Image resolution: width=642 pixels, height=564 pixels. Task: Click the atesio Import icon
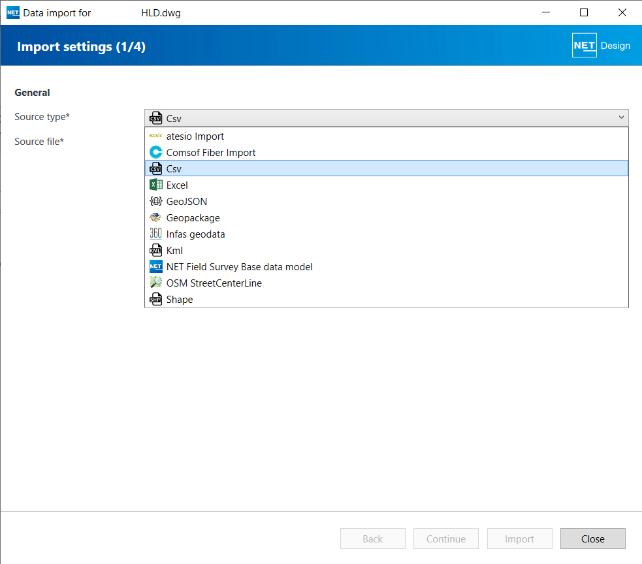coord(155,136)
